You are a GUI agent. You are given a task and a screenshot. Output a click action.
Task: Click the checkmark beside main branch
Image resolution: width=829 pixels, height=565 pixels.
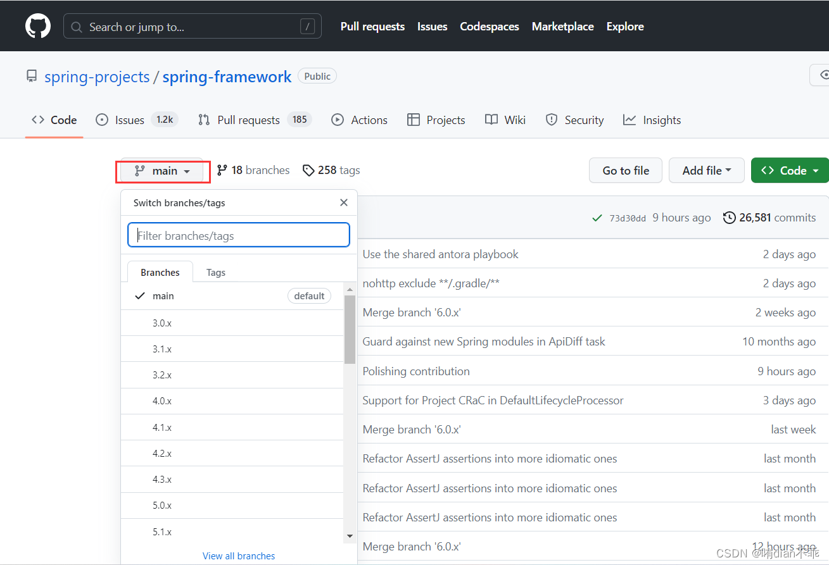coord(140,296)
